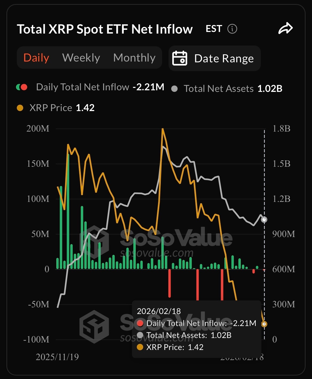
Task: Click the EST timezone label
Action: click(214, 29)
